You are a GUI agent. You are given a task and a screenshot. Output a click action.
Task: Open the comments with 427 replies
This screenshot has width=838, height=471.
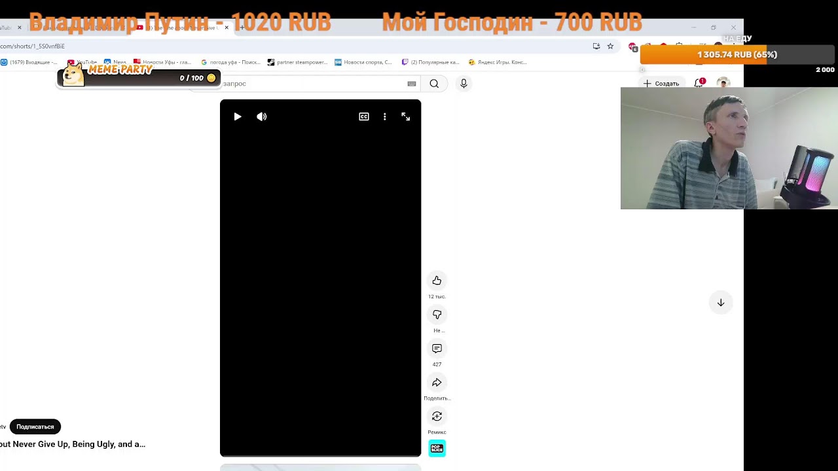click(437, 349)
